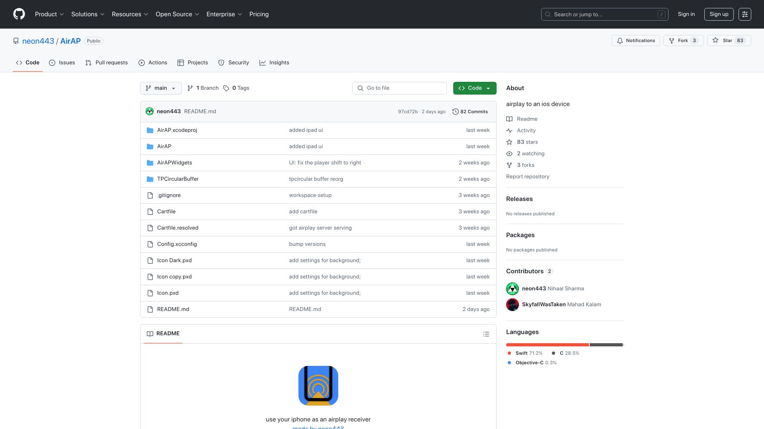
Task: Click the AirAPWidgets folder icon
Action: click(150, 163)
